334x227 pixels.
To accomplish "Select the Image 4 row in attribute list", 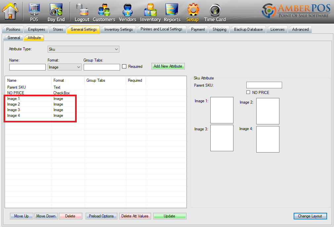I will point(96,115).
